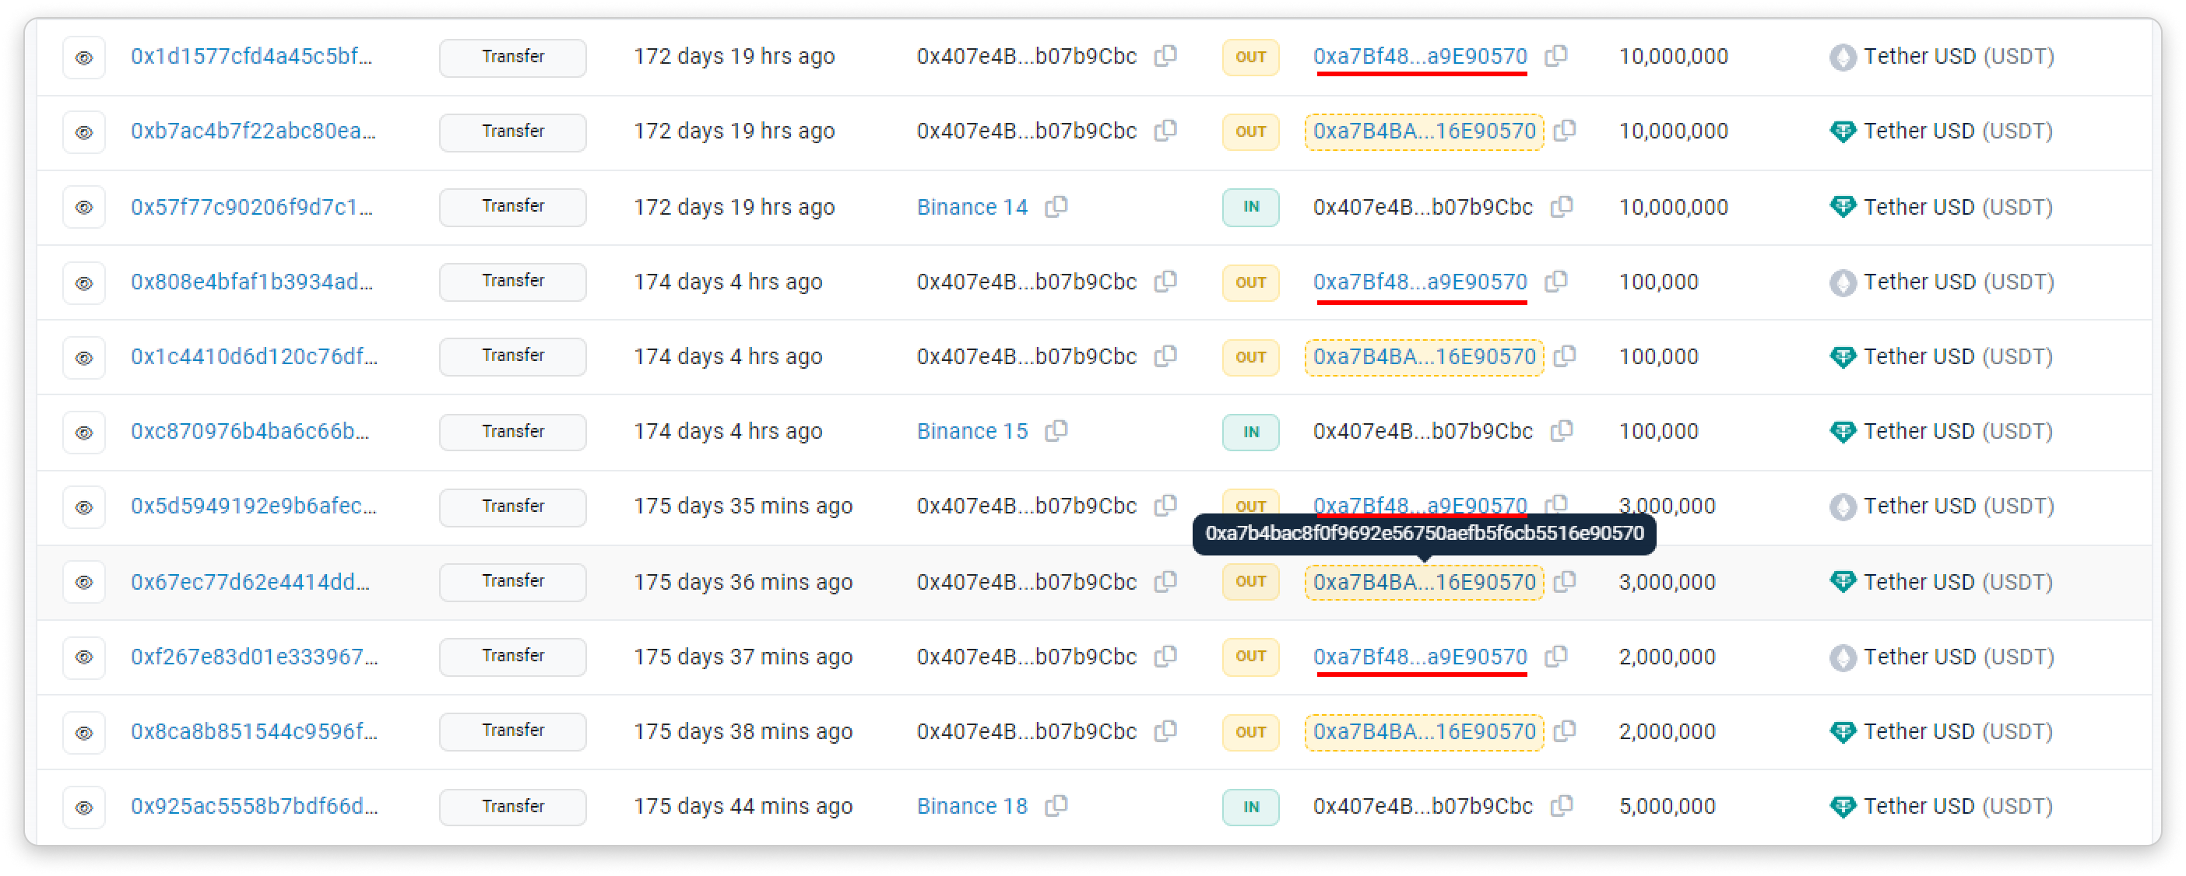Open the Binance 15 address link
The width and height of the screenshot is (2186, 876).
[972, 431]
